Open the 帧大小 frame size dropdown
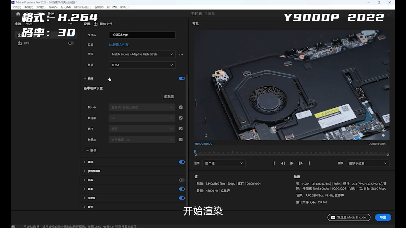The width and height of the screenshot is (406, 228). [142, 107]
